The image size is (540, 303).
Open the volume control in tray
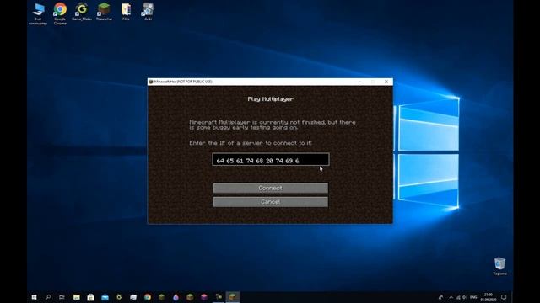pyautogui.click(x=465, y=297)
